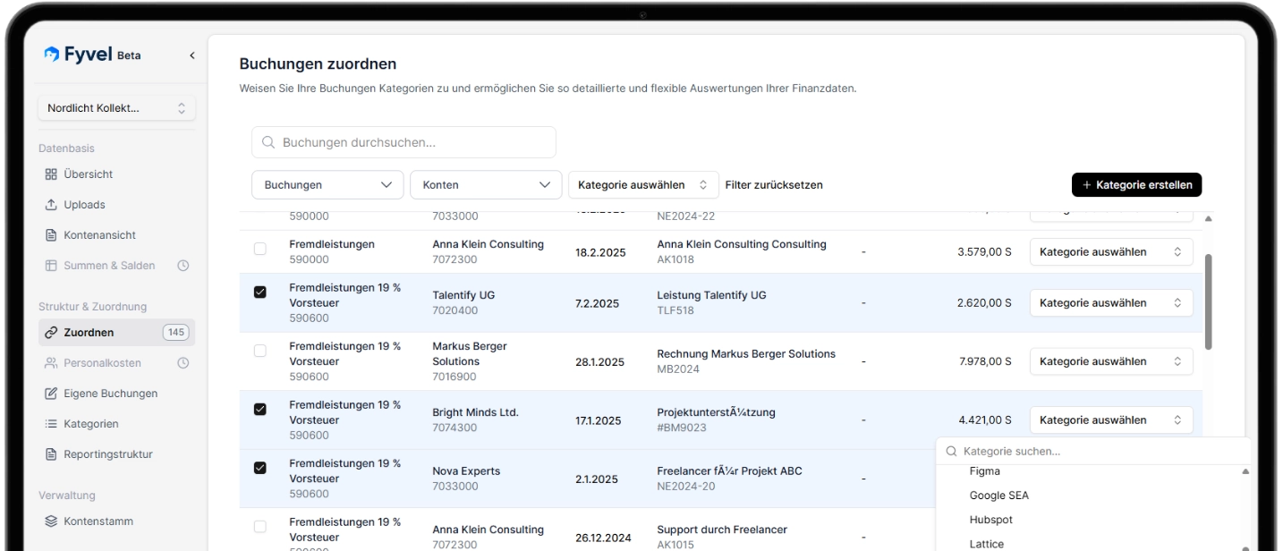Image resolution: width=1283 pixels, height=551 pixels.
Task: Open Übersicht in the sidebar
Action: tap(116, 174)
